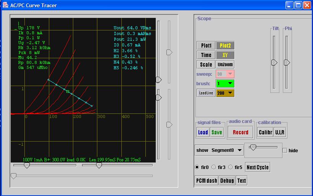313x196 pixels.
Task: Click the UnZoom button
Action: (225, 64)
